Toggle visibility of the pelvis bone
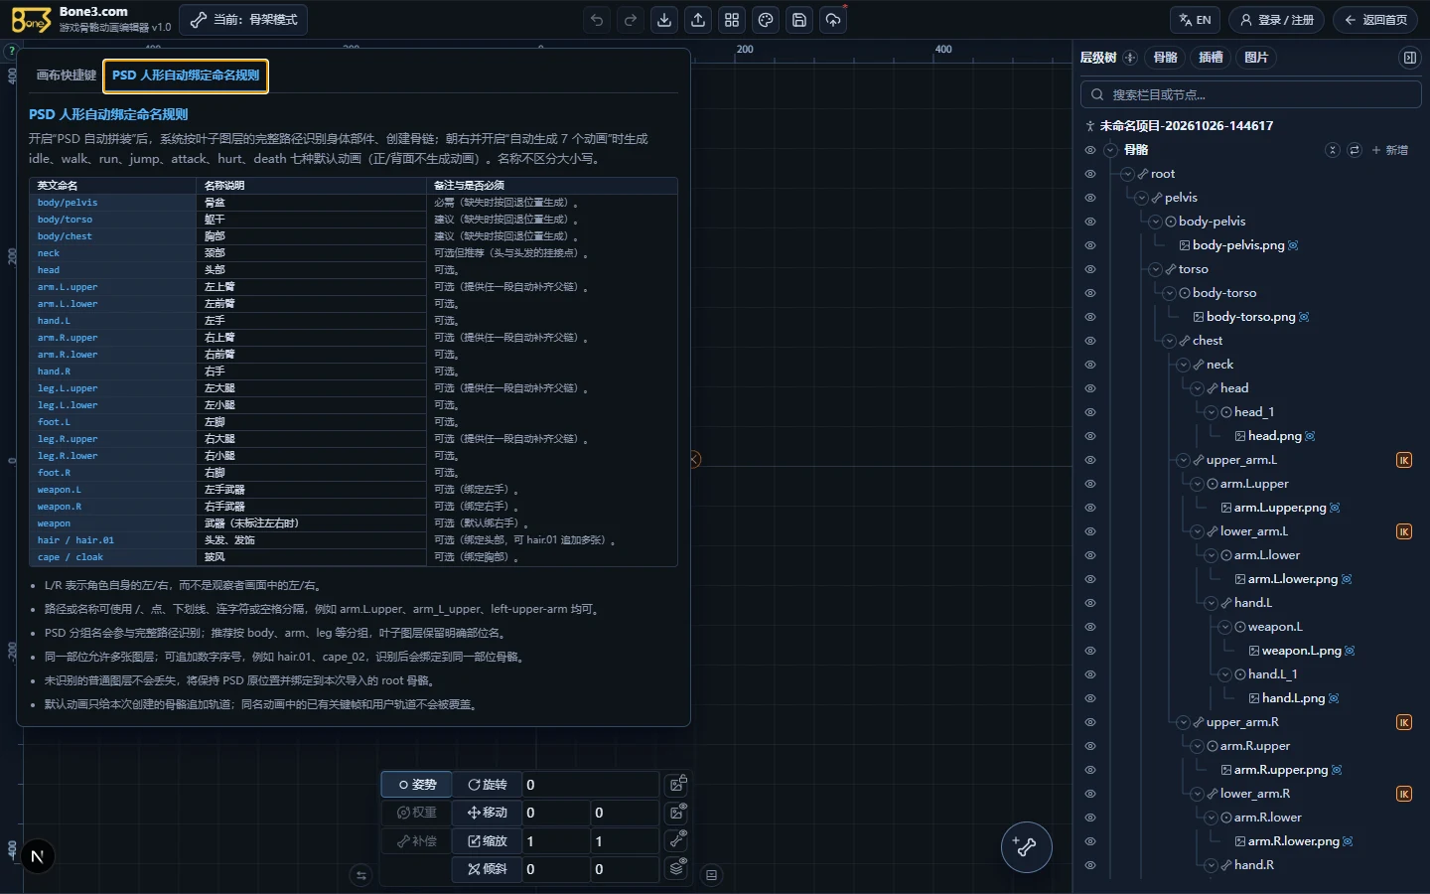 [x=1090, y=198]
